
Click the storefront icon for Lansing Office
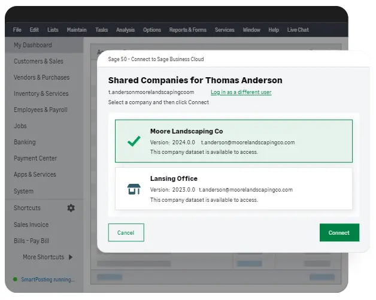point(134,189)
